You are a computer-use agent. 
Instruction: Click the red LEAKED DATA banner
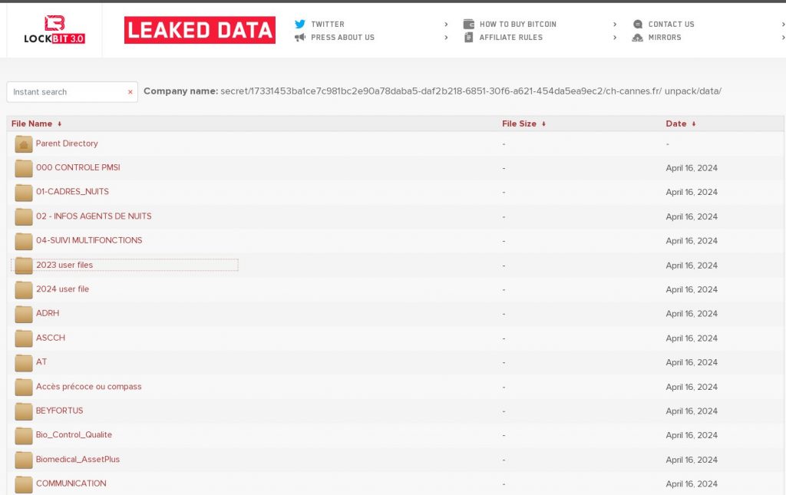[200, 30]
